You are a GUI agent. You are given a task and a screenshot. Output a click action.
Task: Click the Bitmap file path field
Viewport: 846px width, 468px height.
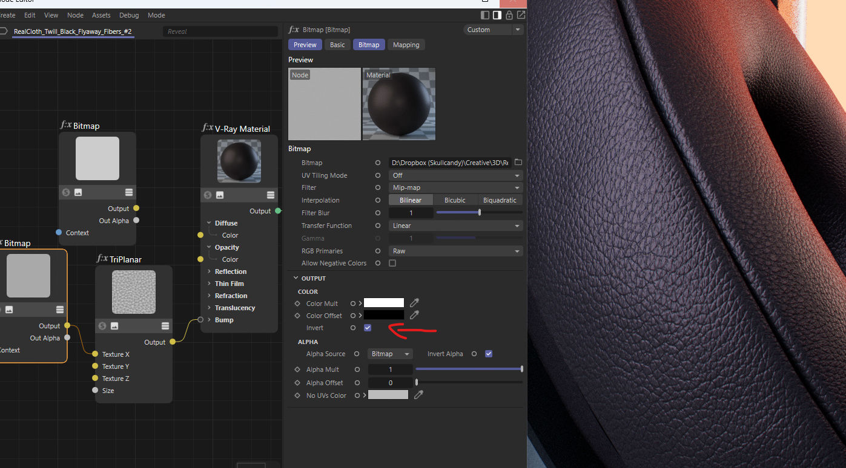pos(450,163)
